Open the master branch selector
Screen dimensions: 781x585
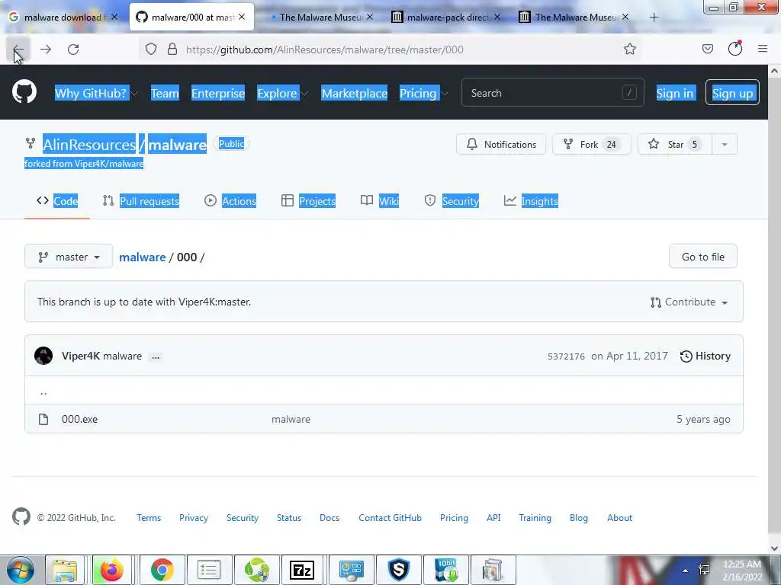[x=69, y=257]
